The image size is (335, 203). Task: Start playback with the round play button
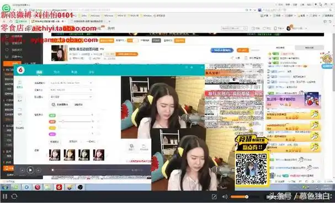coord(30,170)
